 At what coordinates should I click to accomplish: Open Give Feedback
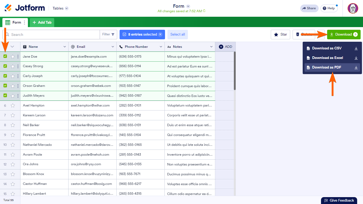tap(339, 201)
